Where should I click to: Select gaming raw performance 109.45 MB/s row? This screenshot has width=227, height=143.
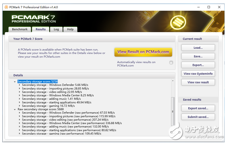[62, 133]
